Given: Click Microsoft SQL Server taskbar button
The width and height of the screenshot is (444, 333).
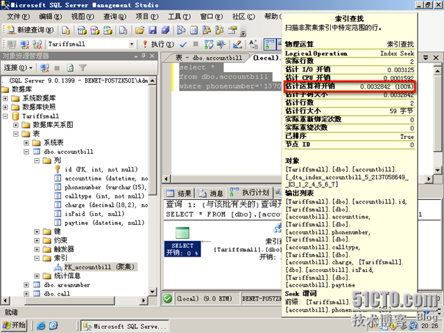Looking at the screenshot, I should coord(125,326).
